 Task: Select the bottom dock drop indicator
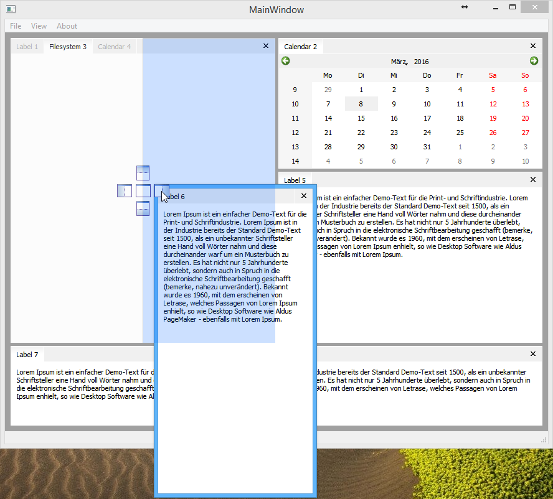(x=143, y=208)
